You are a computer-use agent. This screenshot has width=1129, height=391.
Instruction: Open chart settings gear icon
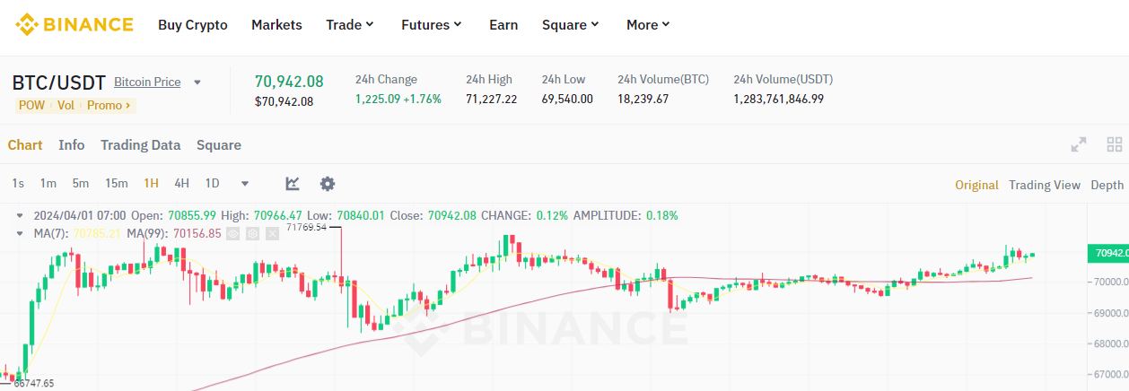click(328, 184)
